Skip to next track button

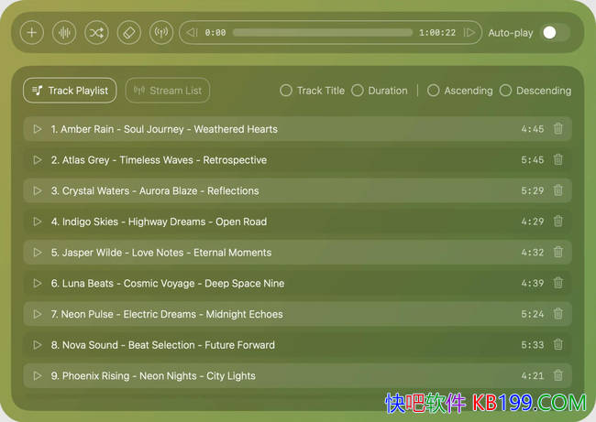469,33
